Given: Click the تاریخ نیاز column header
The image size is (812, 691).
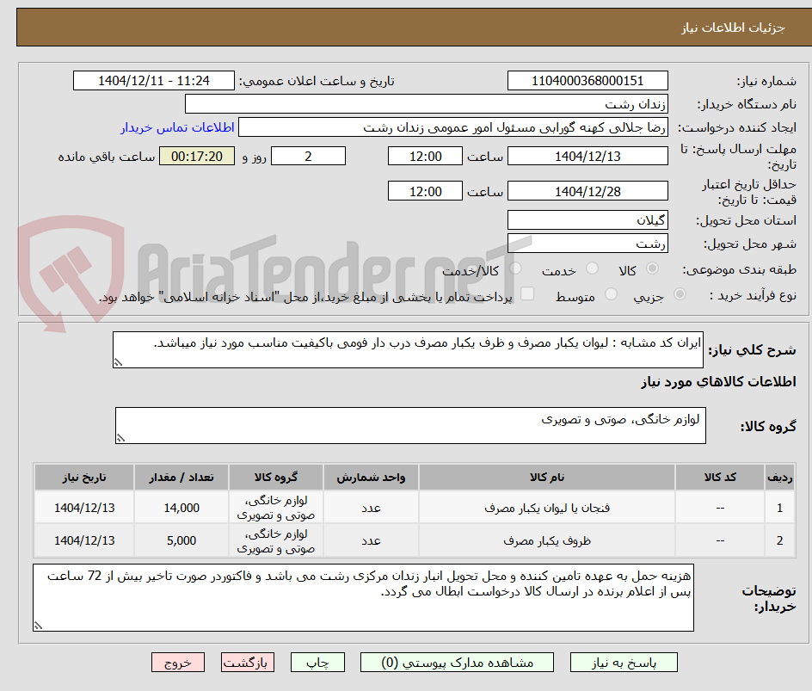Looking at the screenshot, I should pyautogui.click(x=84, y=477).
